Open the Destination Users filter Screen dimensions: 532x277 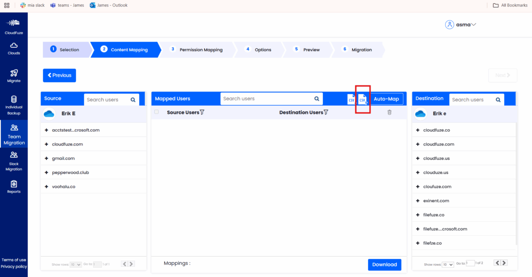click(x=326, y=112)
